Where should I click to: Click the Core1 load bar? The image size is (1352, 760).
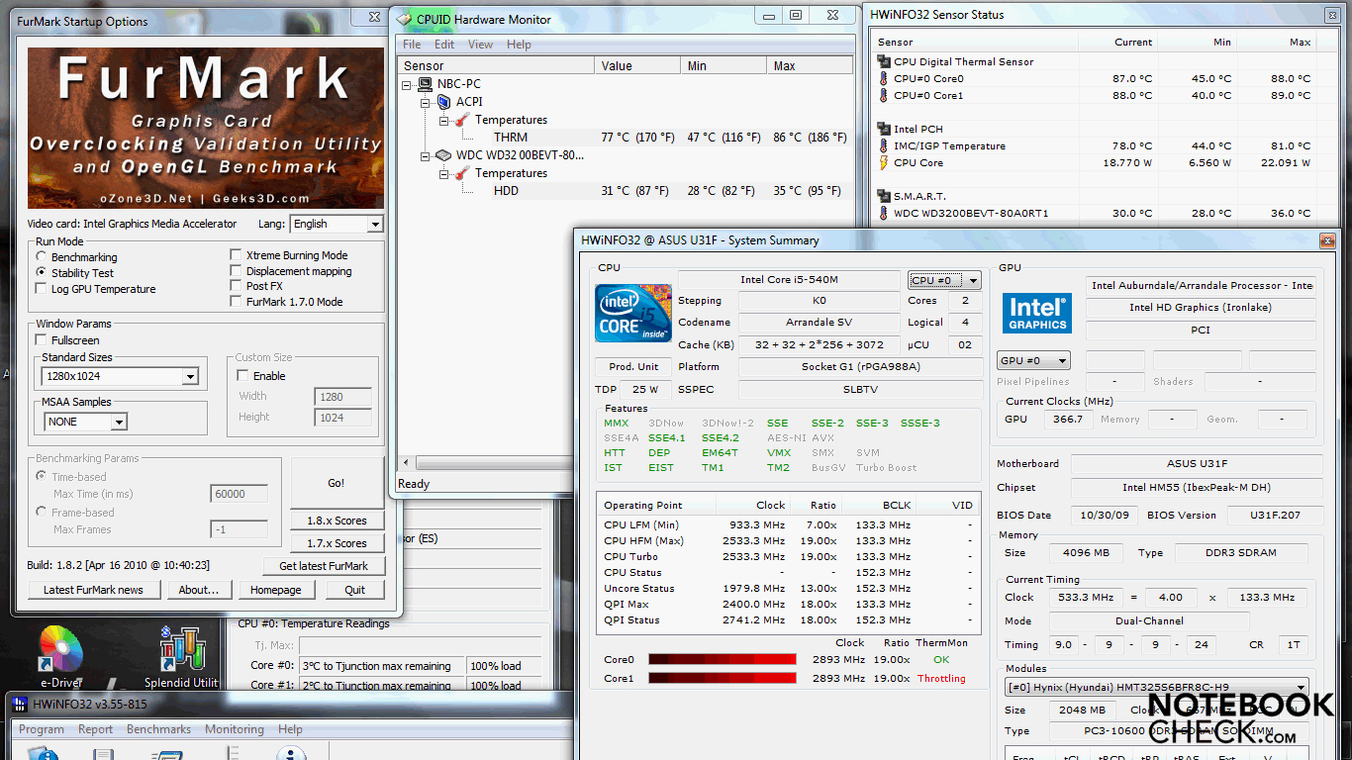click(x=723, y=678)
